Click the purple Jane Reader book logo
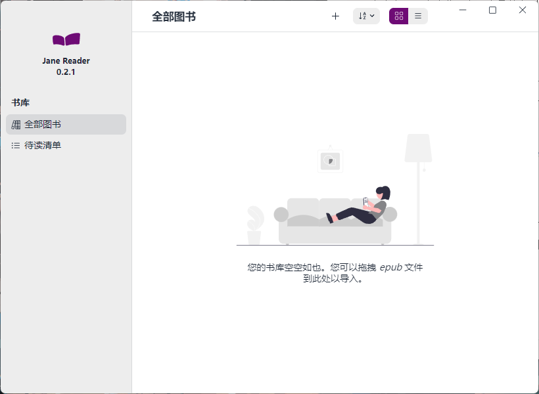The image size is (539, 394). 66,39
